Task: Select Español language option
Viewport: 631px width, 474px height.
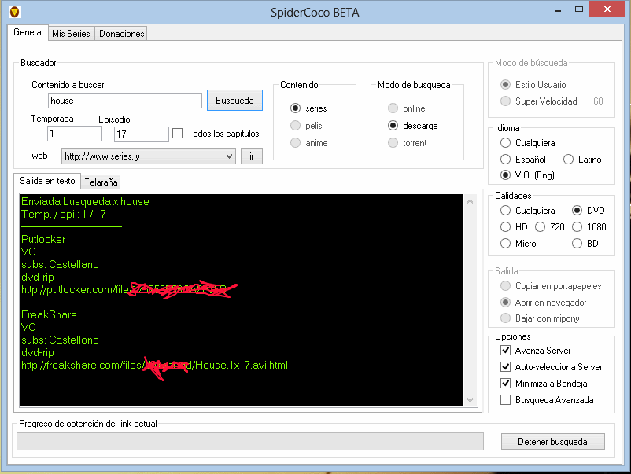Action: point(504,159)
